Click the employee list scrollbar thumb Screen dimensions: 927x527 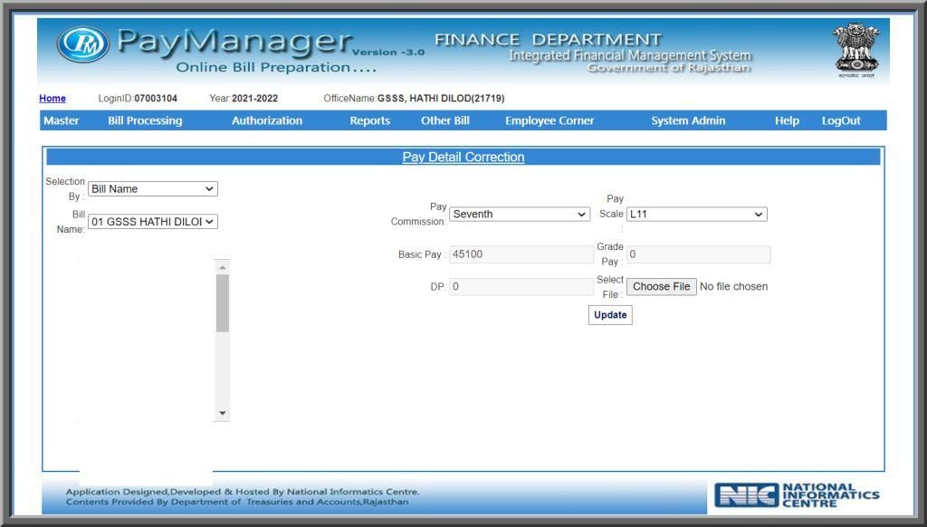click(x=223, y=302)
